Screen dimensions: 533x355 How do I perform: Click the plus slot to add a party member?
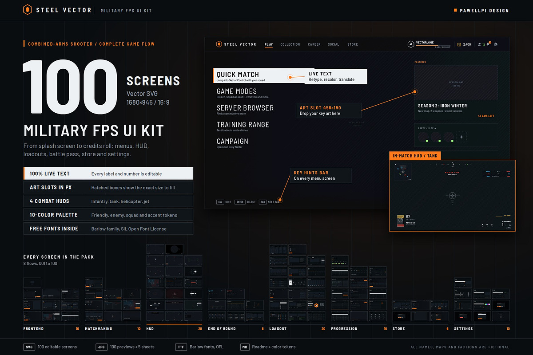pyautogui.click(x=461, y=138)
